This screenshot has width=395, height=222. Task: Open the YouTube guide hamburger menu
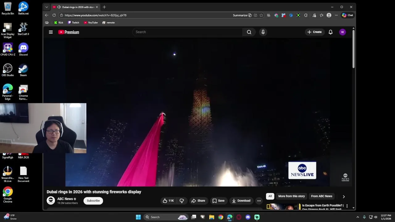tap(51, 32)
